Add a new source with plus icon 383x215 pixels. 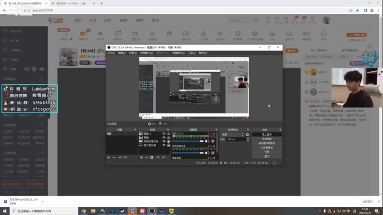pos(141,158)
